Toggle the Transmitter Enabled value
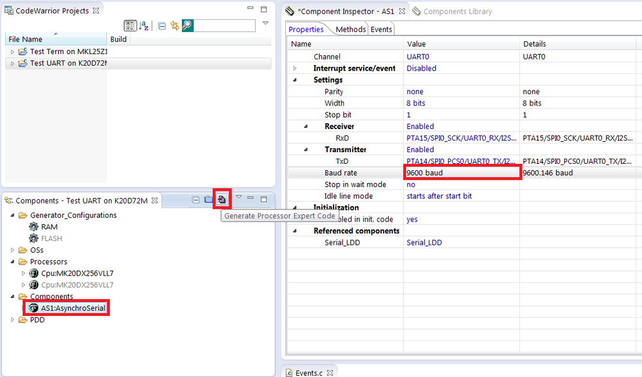Image resolution: width=642 pixels, height=377 pixels. coord(420,150)
